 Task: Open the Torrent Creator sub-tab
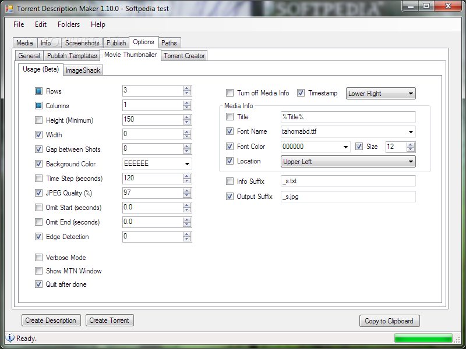pyautogui.click(x=184, y=56)
